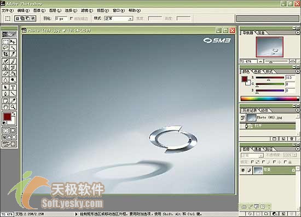Hide the background layer with eye icon
Viewport: 301px width, 217px height.
click(243, 170)
